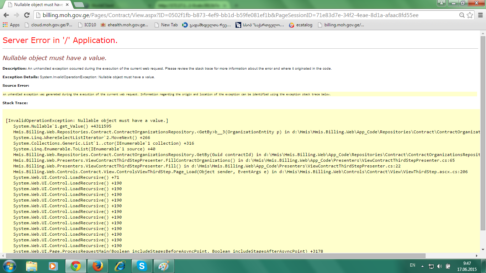This screenshot has height=273, width=486.
Task: Open the Apps bookmarks shortcut
Action: tap(11, 25)
